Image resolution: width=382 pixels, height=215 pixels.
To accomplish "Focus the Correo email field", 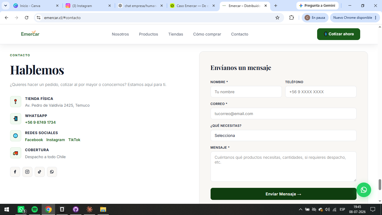I will pos(283,114).
